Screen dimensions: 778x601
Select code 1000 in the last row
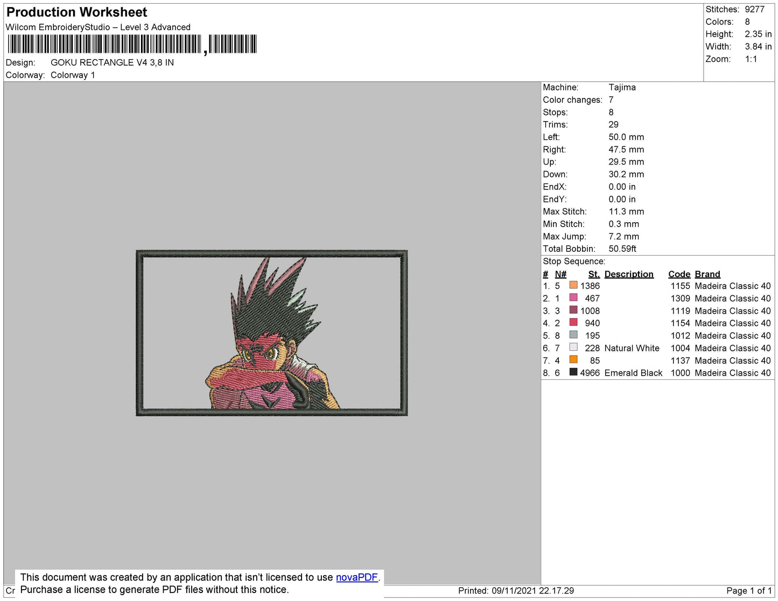[680, 373]
